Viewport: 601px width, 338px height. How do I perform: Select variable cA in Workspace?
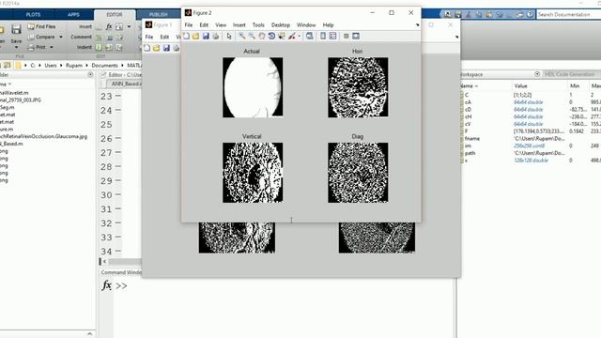[468, 102]
